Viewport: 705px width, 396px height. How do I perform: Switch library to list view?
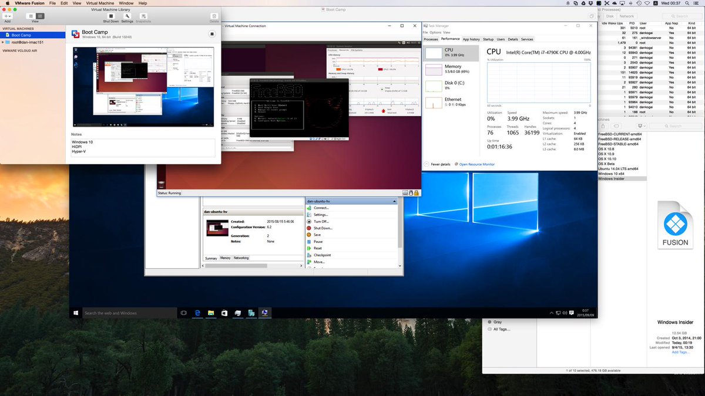[40, 16]
